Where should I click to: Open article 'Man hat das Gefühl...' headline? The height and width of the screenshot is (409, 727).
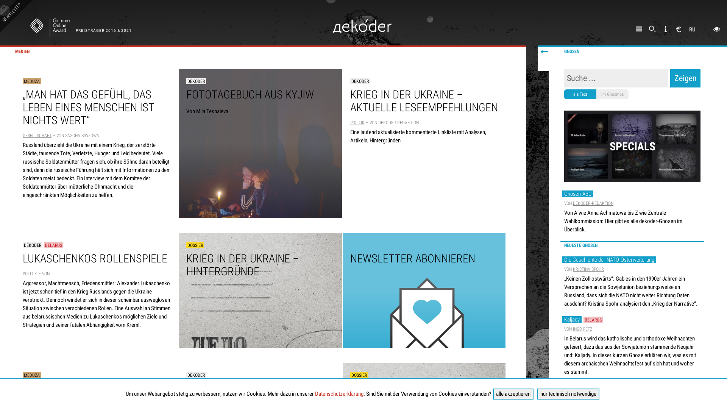click(x=89, y=108)
